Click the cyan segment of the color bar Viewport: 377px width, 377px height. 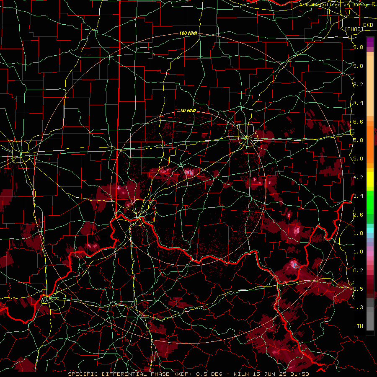coord(370,230)
